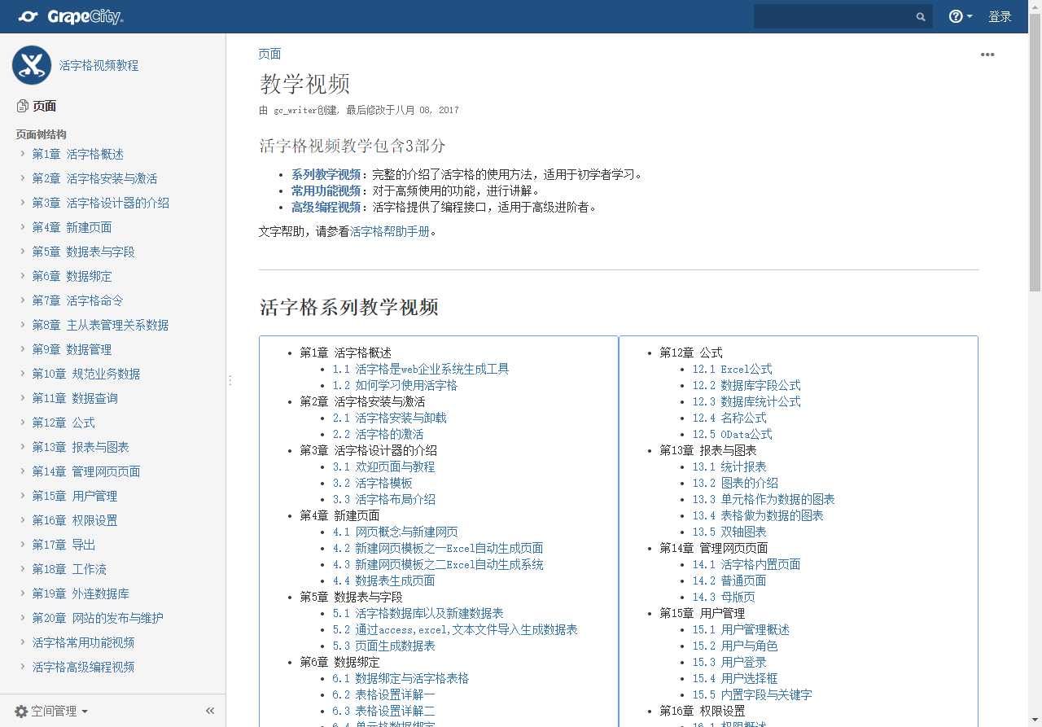The height and width of the screenshot is (727, 1042).
Task: Expand tree node 第4章 新建页面
Action: [x=22, y=227]
